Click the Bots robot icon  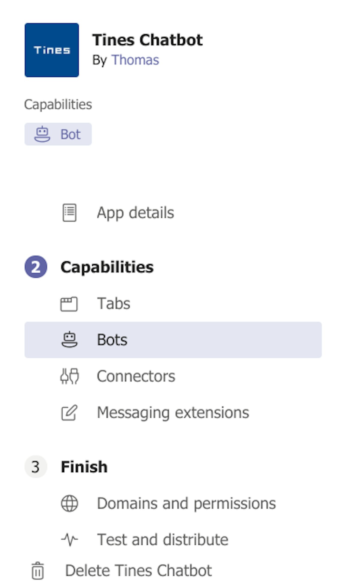pos(69,340)
